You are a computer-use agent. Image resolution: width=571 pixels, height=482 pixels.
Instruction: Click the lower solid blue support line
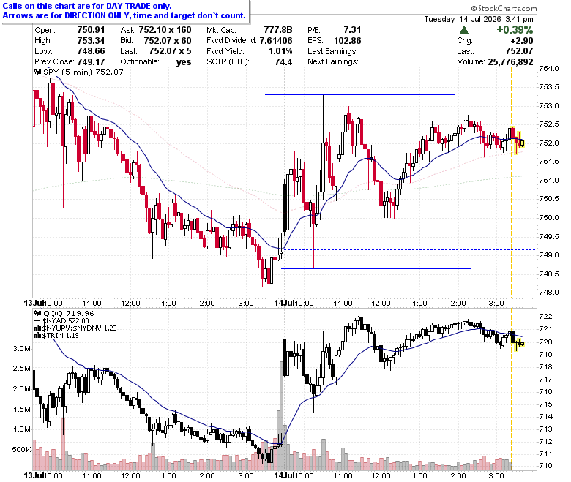click(x=376, y=268)
